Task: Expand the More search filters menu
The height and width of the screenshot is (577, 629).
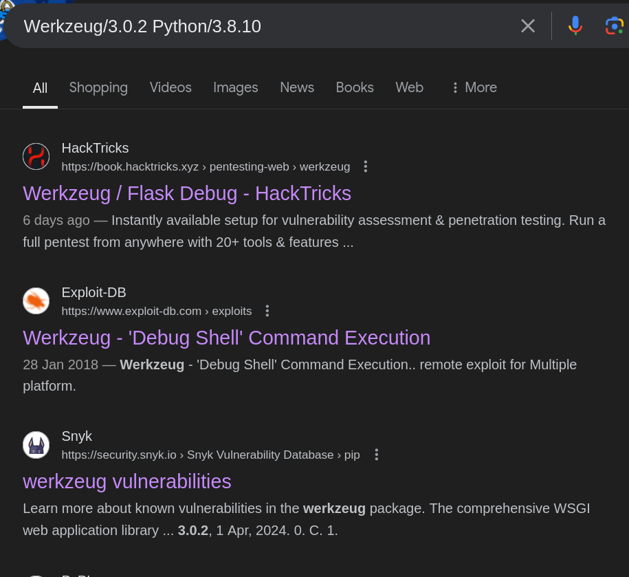Action: coord(474,87)
